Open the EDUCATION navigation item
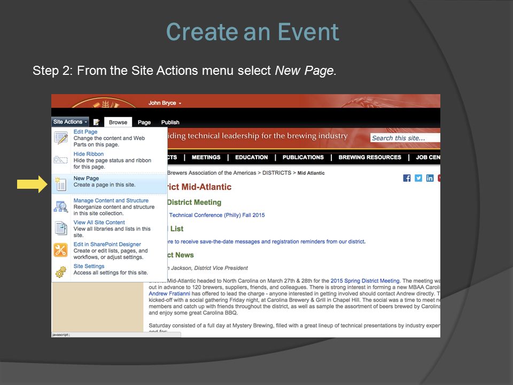513x385 pixels. click(x=251, y=157)
